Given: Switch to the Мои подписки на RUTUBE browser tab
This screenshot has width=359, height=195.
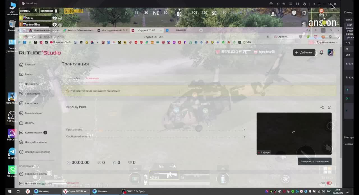Looking at the screenshot, I should [x=113, y=30].
